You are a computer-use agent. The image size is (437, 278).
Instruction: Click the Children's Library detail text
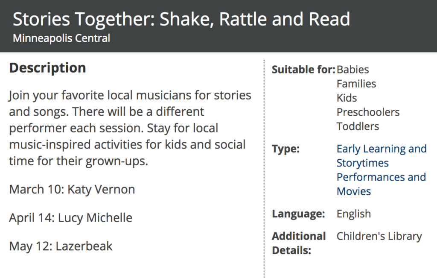click(x=379, y=237)
